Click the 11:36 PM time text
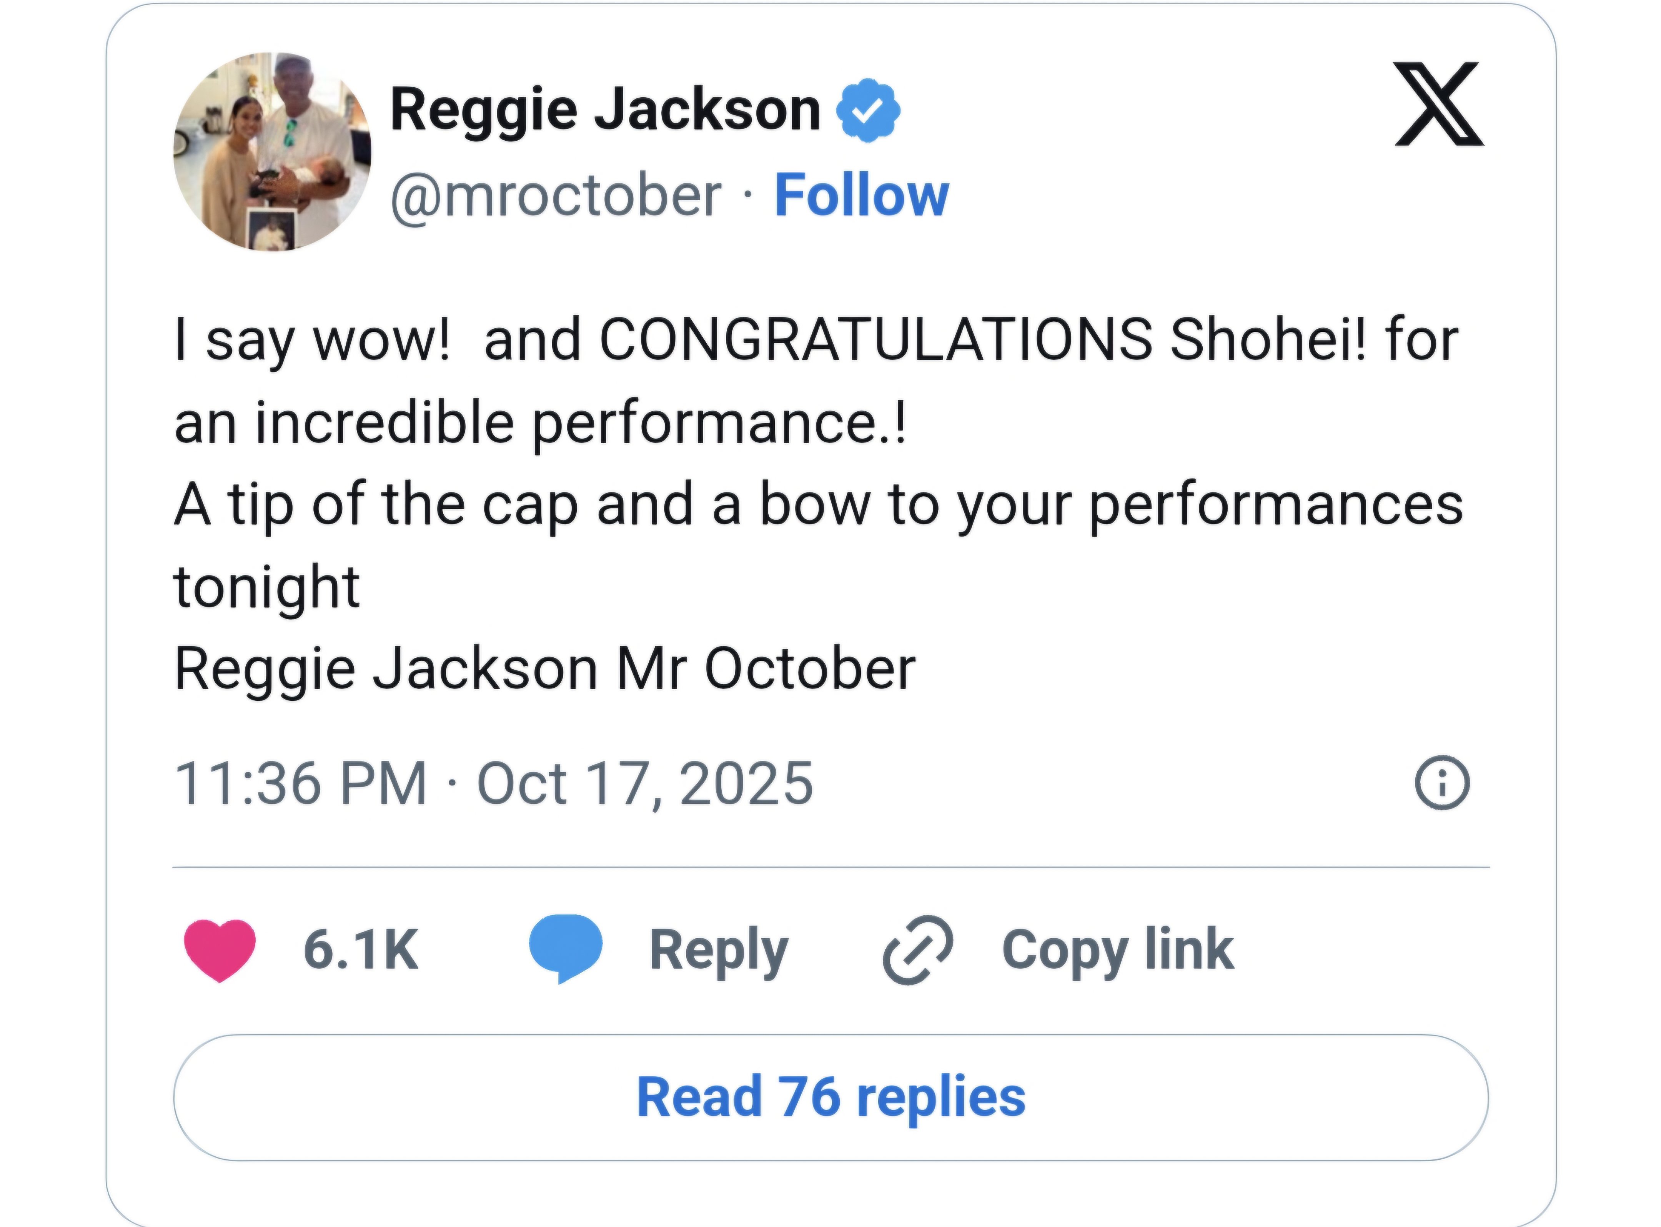 pos(301,783)
